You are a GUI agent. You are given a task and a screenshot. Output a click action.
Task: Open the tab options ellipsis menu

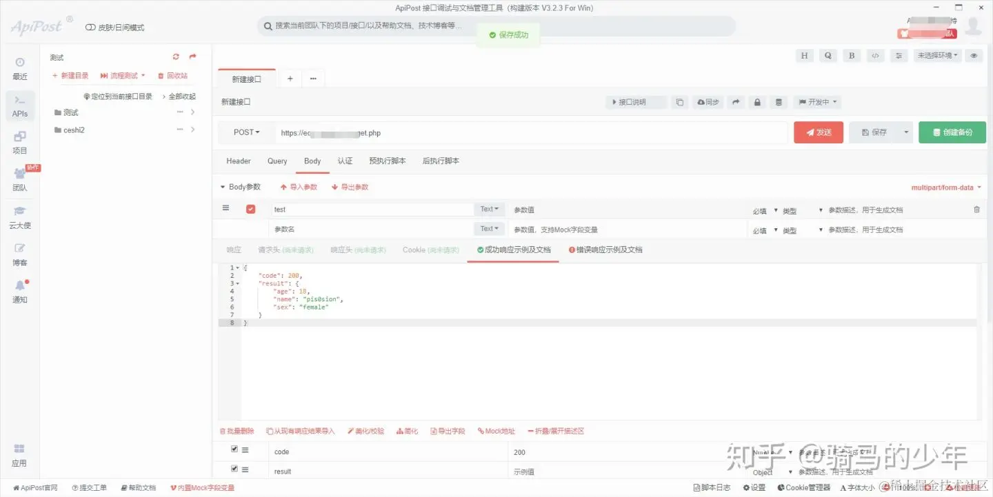click(313, 79)
